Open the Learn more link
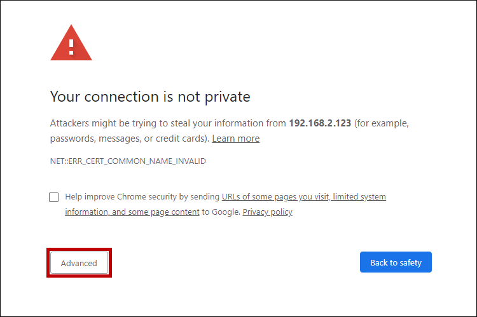The height and width of the screenshot is (317, 477). pos(235,138)
